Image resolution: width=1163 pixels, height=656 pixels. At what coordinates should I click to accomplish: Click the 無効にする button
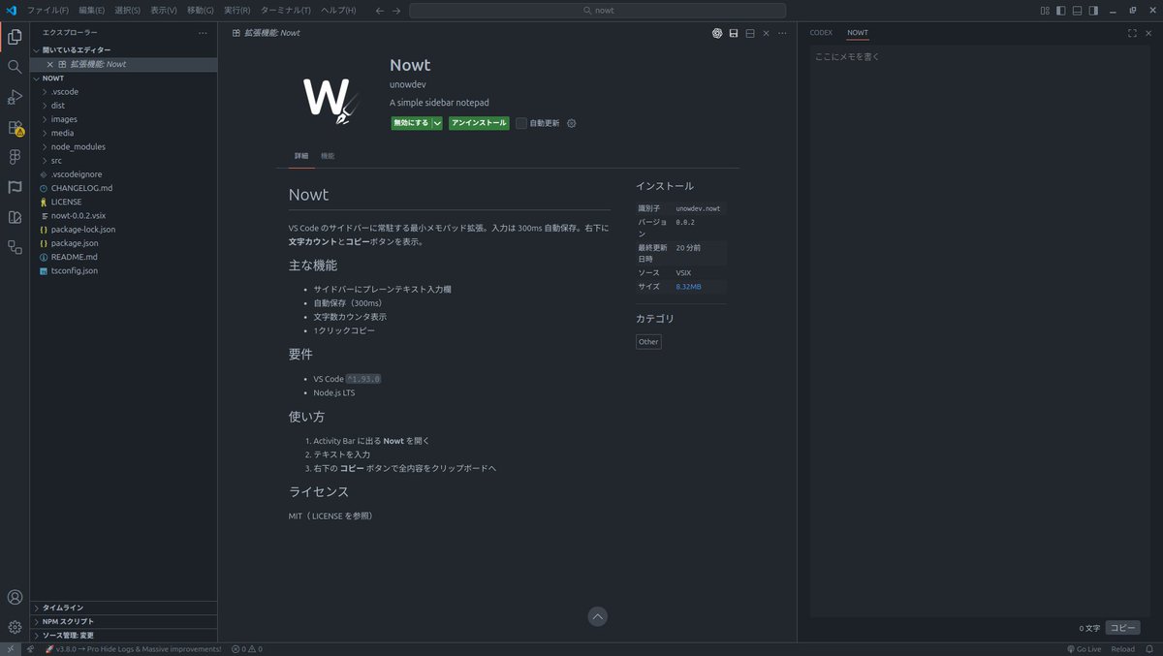tap(411, 123)
